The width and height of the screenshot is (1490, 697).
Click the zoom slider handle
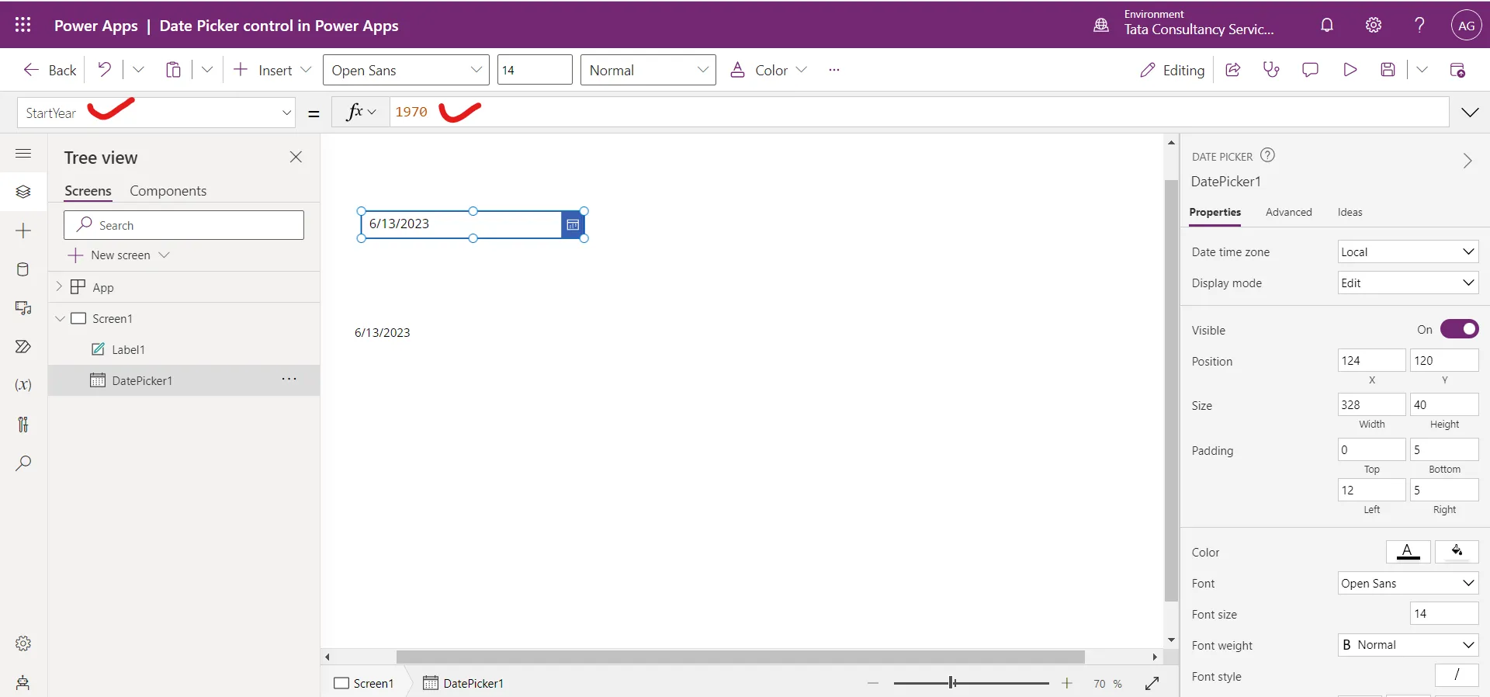[x=952, y=683]
